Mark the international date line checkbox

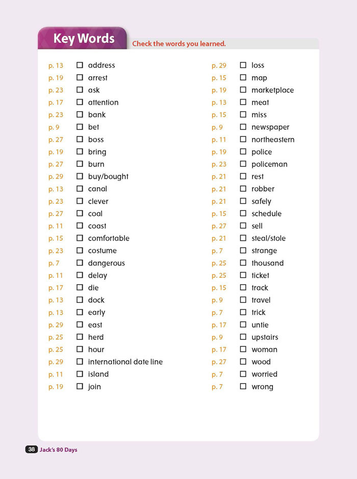(x=80, y=362)
